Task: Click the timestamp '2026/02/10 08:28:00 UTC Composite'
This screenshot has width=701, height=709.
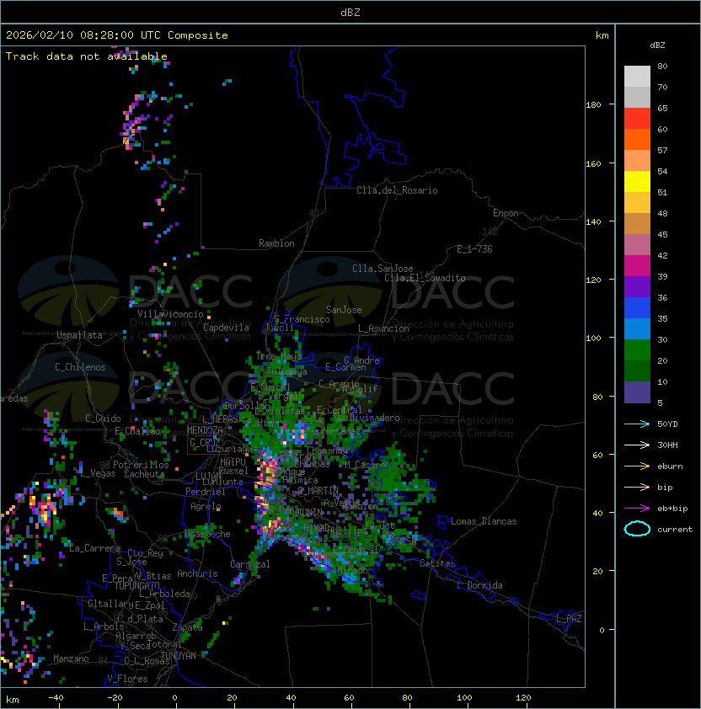Action: (117, 35)
